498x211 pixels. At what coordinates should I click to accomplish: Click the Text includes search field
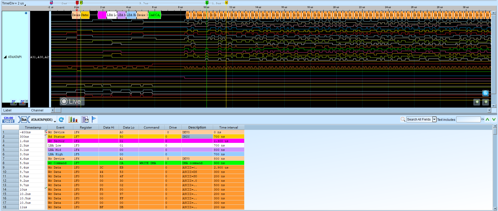click(x=468, y=119)
